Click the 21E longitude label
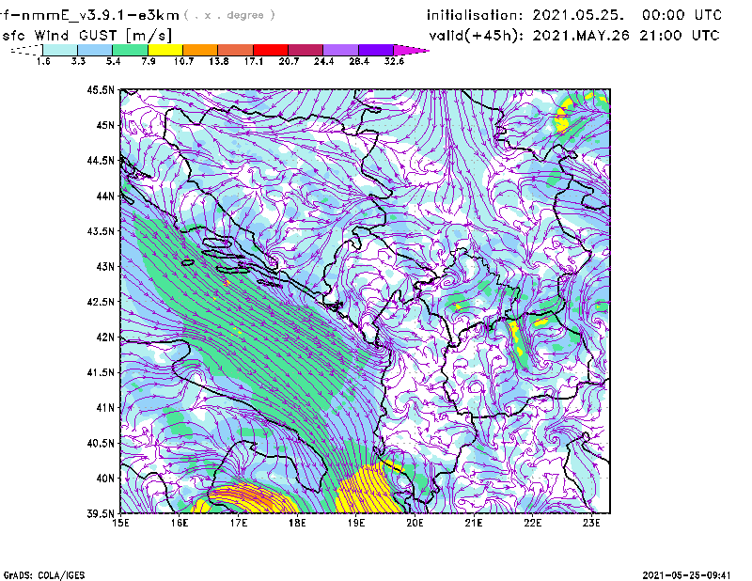This screenshot has width=752, height=581. tap(474, 523)
